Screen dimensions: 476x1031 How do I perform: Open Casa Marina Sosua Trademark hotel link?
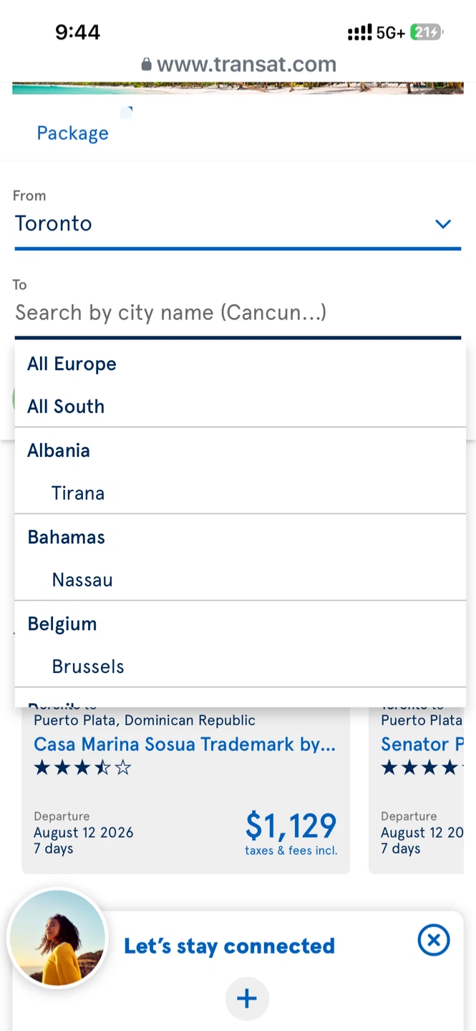(x=185, y=745)
